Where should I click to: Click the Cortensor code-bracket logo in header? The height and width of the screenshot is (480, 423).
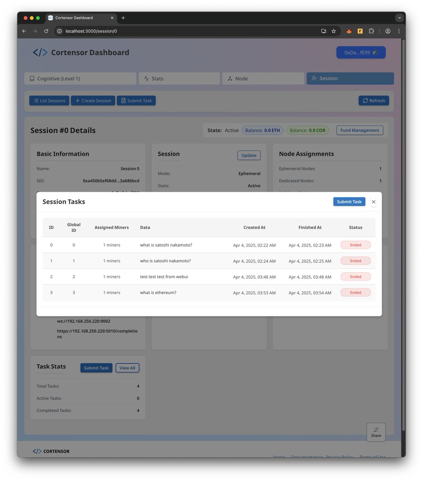point(40,52)
